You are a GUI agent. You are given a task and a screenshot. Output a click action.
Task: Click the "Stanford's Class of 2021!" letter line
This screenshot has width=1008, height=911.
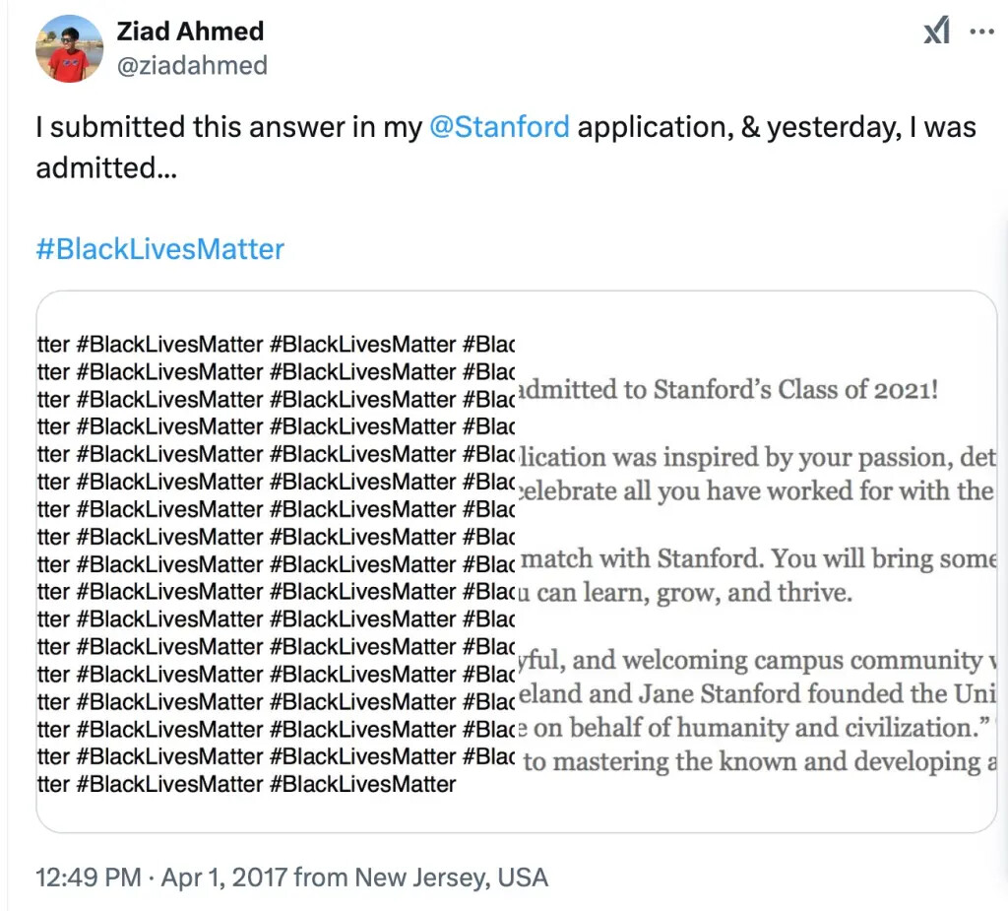tap(727, 390)
